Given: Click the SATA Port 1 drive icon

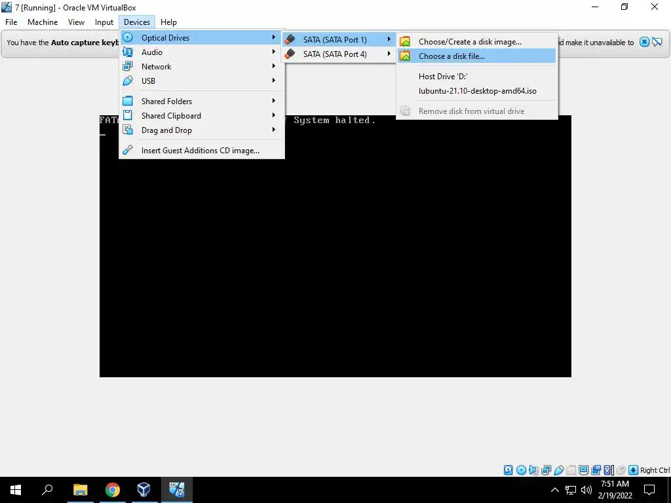Looking at the screenshot, I should (290, 39).
